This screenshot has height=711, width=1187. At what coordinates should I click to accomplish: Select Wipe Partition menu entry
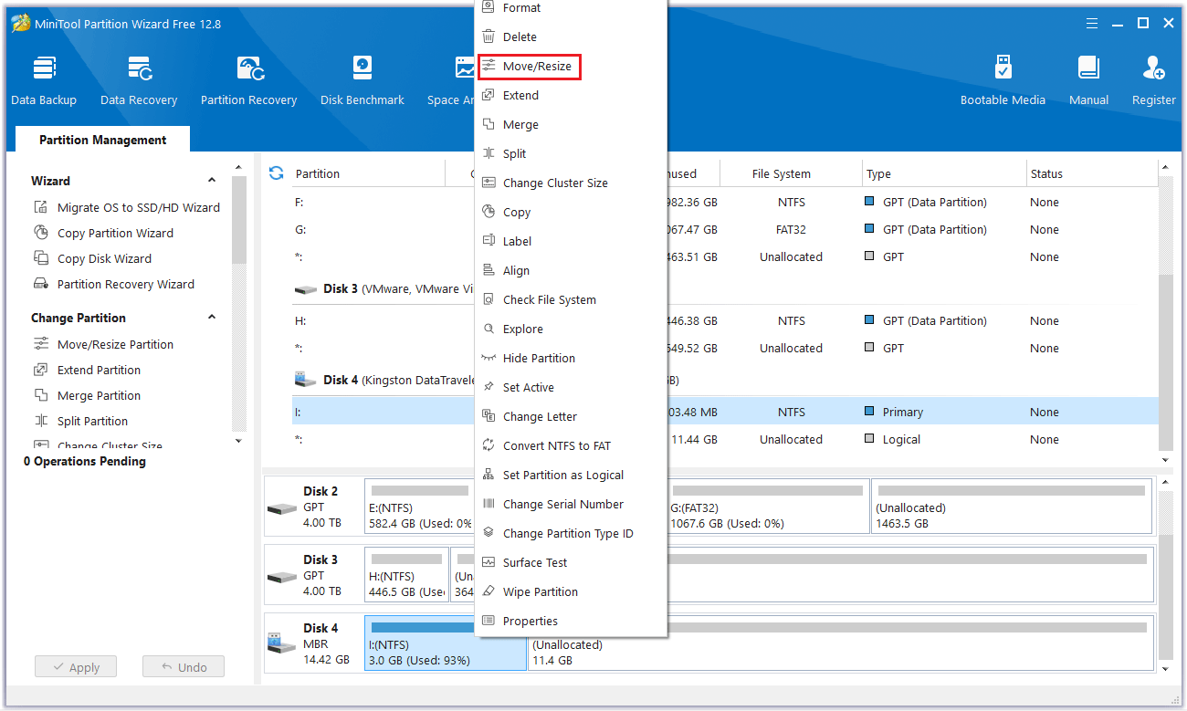571,592
